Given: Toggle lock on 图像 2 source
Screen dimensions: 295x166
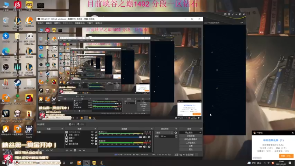Looking at the screenshot, I should tap(96, 138).
